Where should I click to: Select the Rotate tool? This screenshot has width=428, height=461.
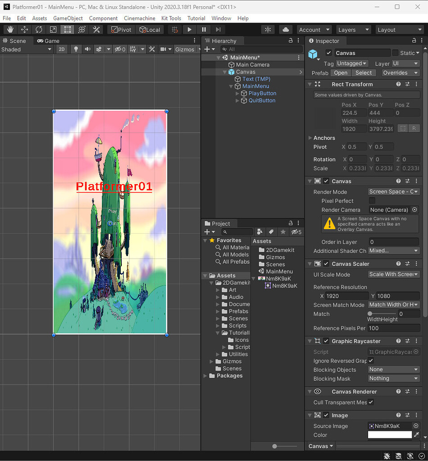click(40, 29)
